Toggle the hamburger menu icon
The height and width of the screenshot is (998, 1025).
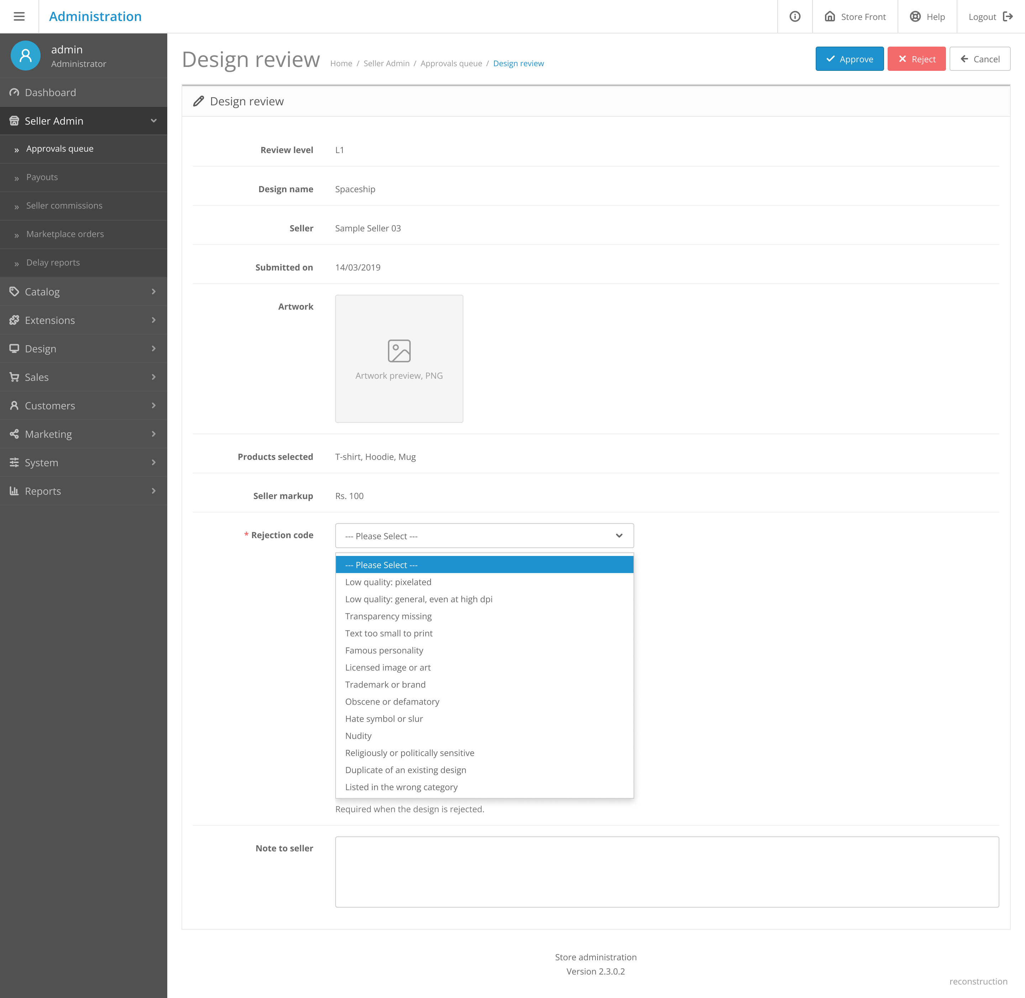tap(19, 16)
